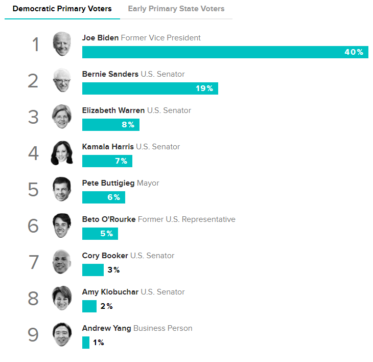Click Beto O'Rourke's 5% bar
373x362 pixels.
tap(100, 234)
